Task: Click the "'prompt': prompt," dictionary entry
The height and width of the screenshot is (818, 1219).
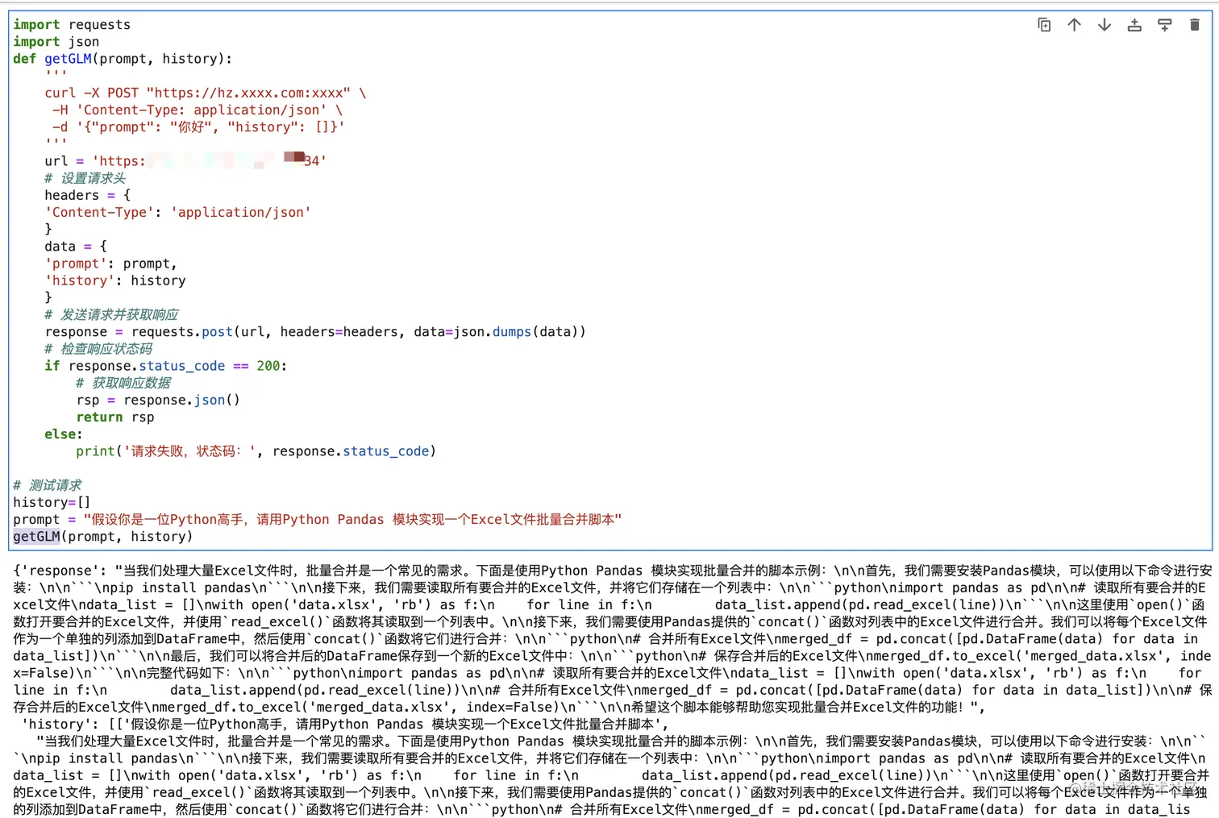Action: [110, 264]
